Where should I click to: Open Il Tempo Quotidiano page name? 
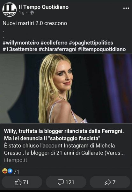point(44,7)
